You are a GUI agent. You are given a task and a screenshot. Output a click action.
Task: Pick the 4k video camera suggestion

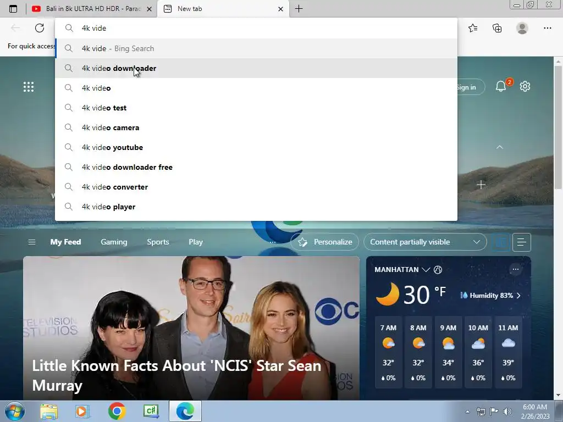(256, 127)
